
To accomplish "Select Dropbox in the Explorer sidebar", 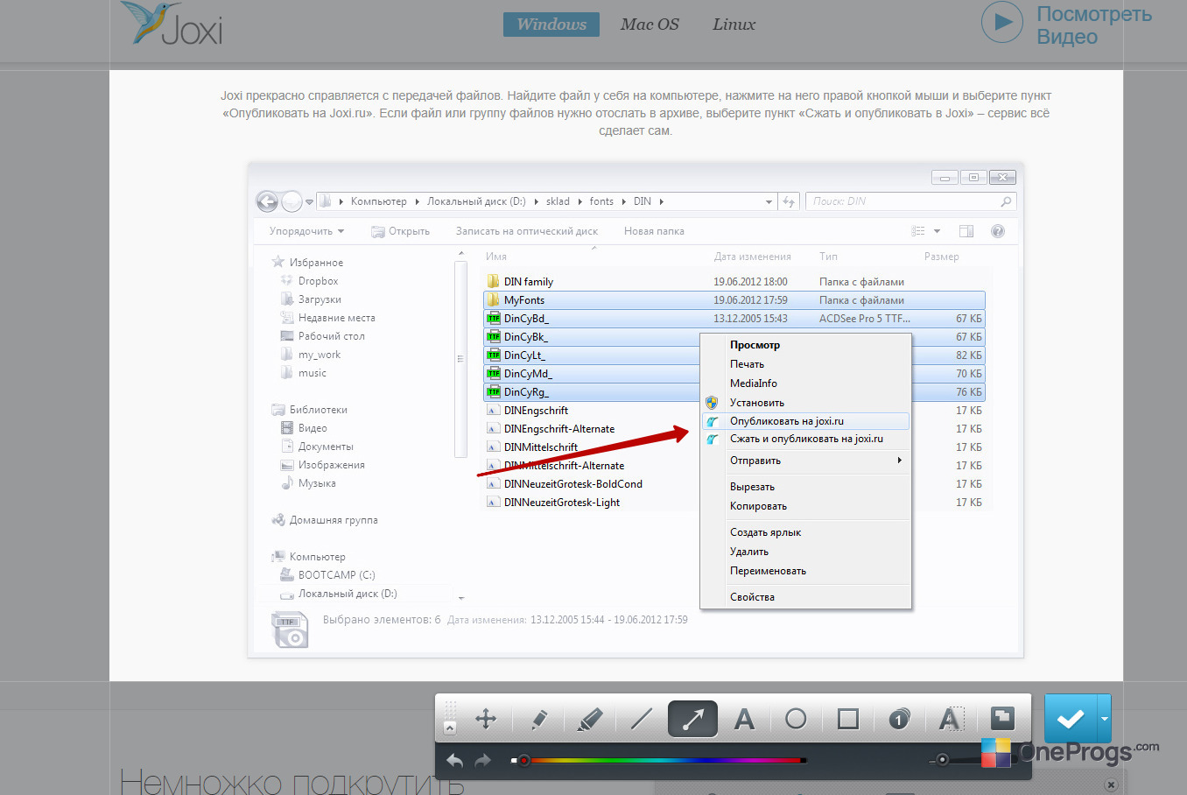I will [x=318, y=281].
